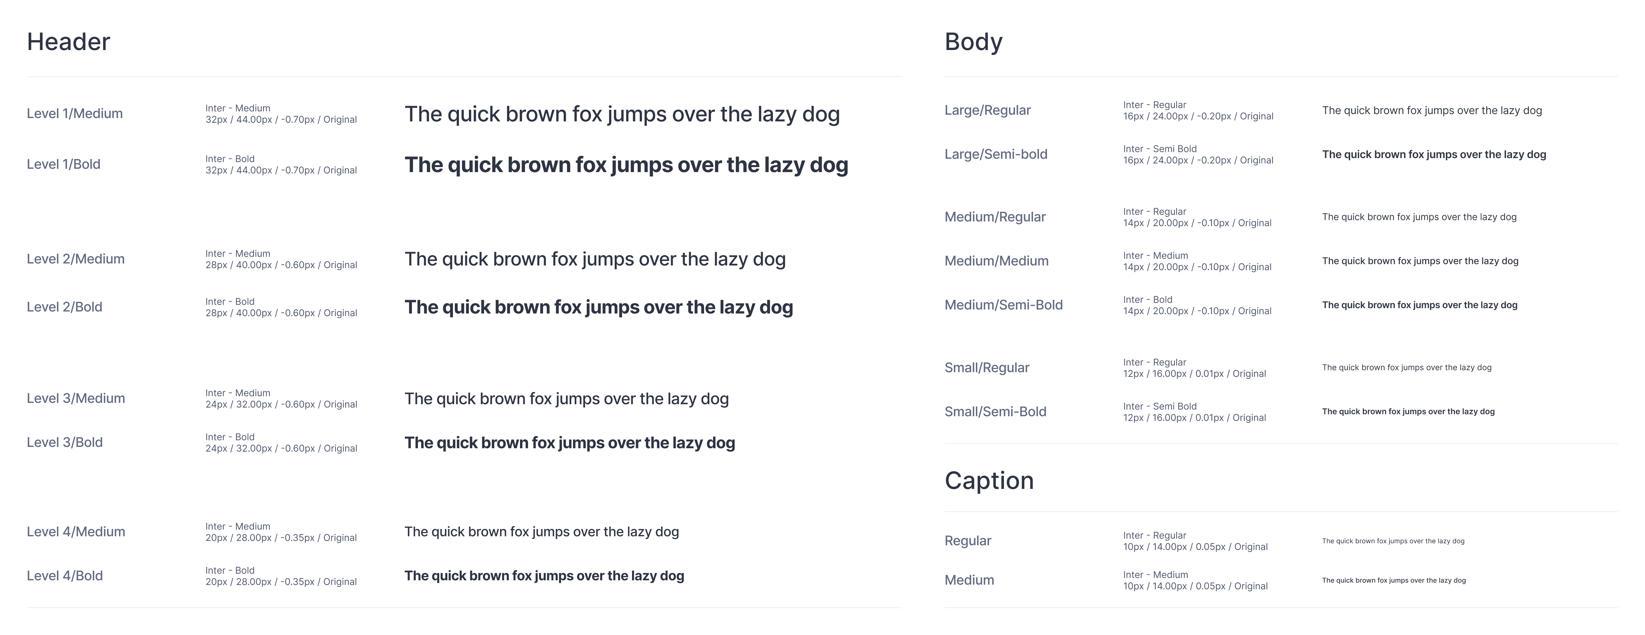
Task: Select the Level 1/Bold style label
Action: (64, 164)
